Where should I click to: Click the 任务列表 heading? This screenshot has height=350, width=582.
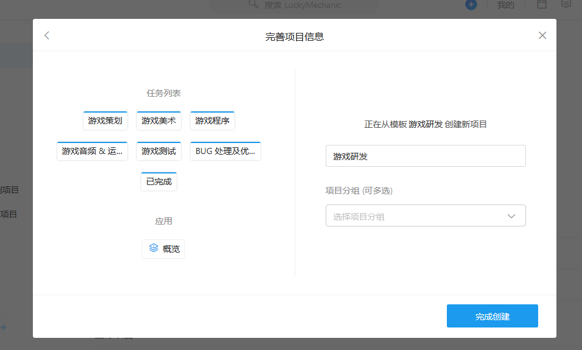163,93
